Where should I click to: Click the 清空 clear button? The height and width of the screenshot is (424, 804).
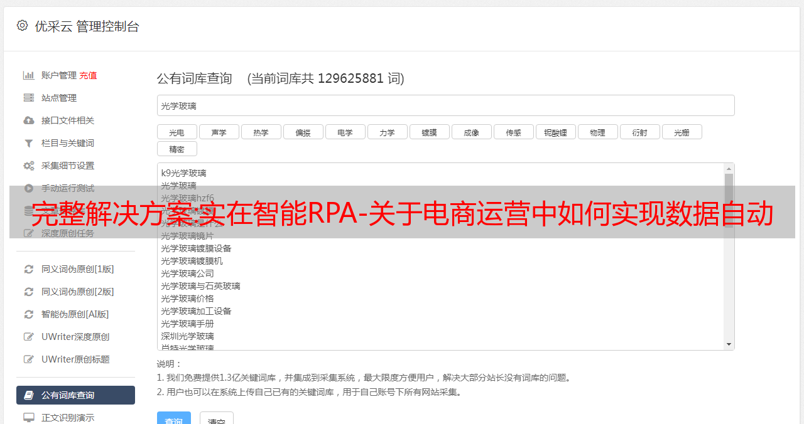pos(217,418)
